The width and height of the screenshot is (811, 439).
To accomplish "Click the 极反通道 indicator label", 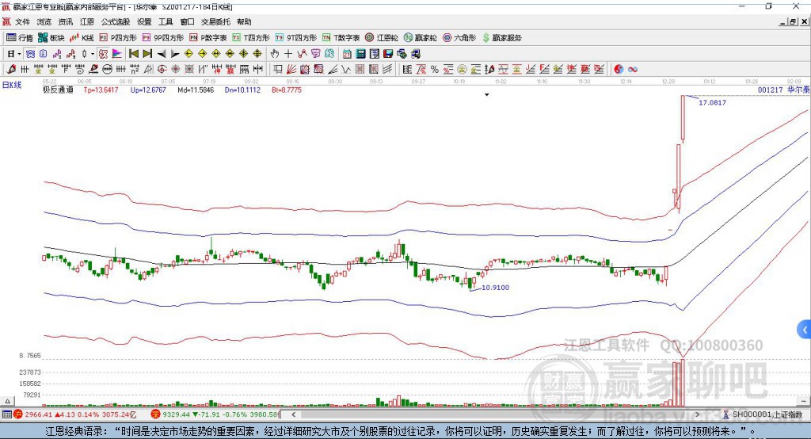I will (x=58, y=90).
